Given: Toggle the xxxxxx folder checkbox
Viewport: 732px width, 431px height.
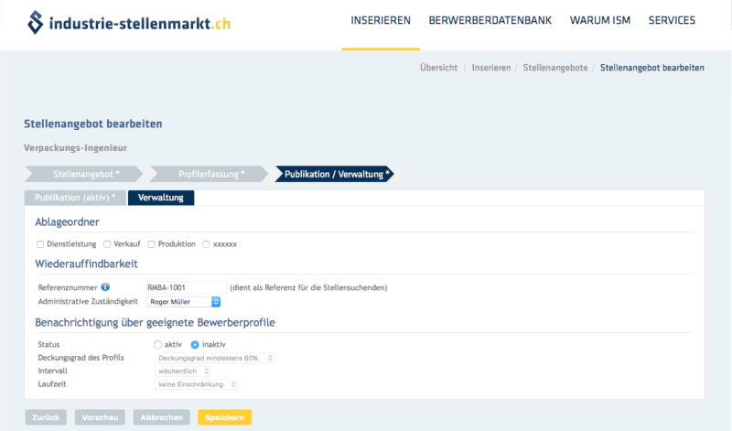Looking at the screenshot, I should pyautogui.click(x=206, y=244).
